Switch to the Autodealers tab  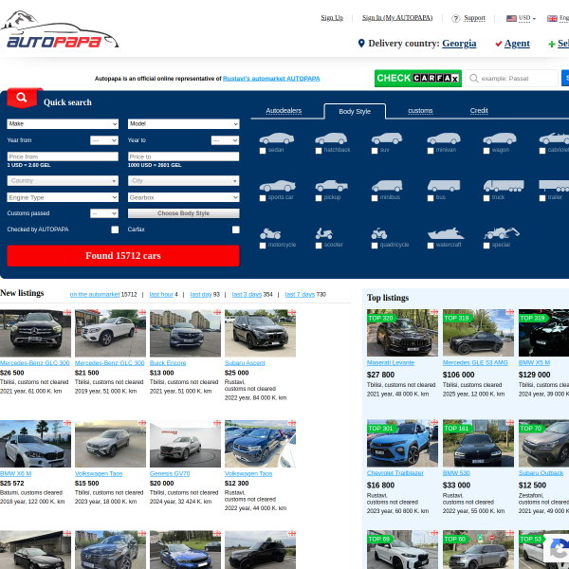[284, 111]
